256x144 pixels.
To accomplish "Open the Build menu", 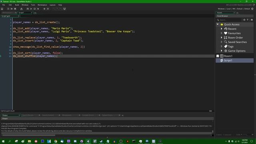I will pos(17,5).
